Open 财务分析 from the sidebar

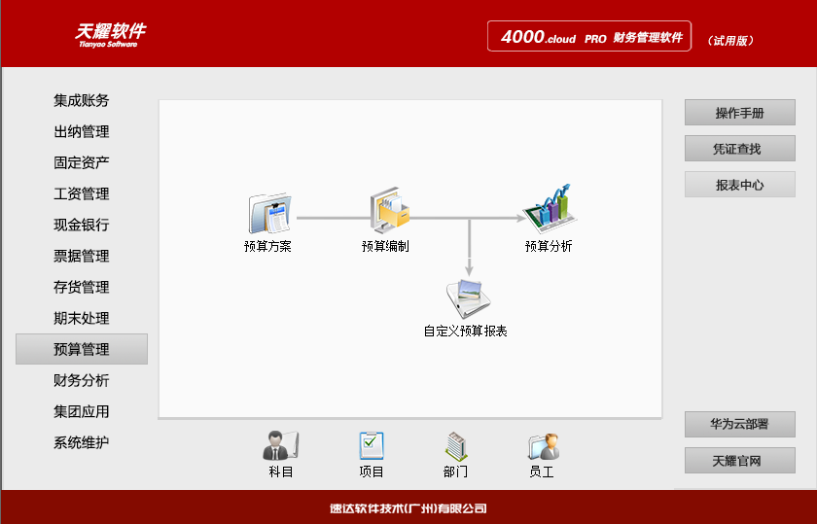pyautogui.click(x=82, y=380)
